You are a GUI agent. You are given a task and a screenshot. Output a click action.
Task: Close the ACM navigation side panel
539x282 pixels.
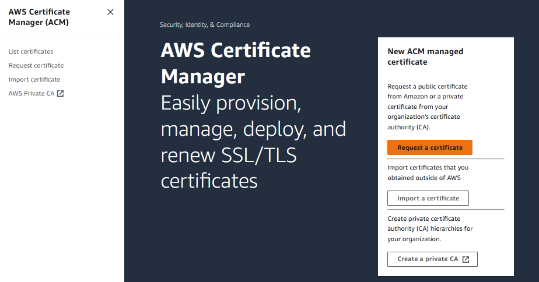pos(110,12)
